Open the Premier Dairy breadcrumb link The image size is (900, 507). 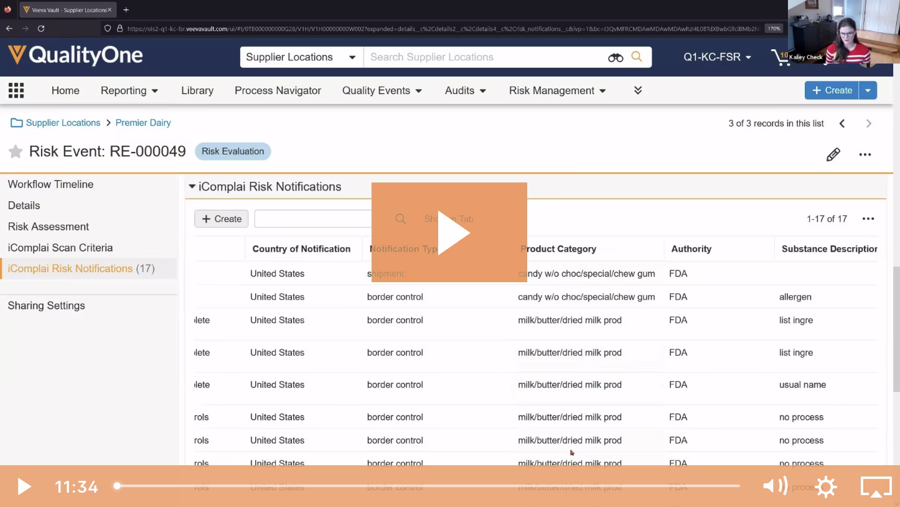click(x=143, y=123)
